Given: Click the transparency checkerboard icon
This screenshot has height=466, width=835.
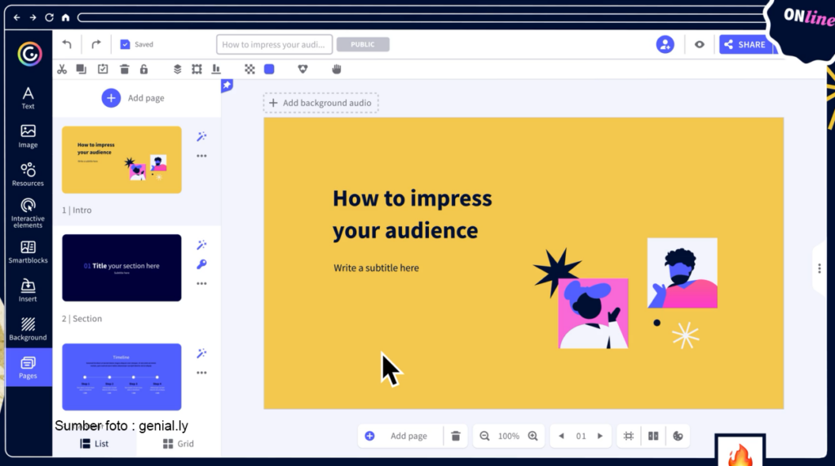Looking at the screenshot, I should tap(250, 69).
